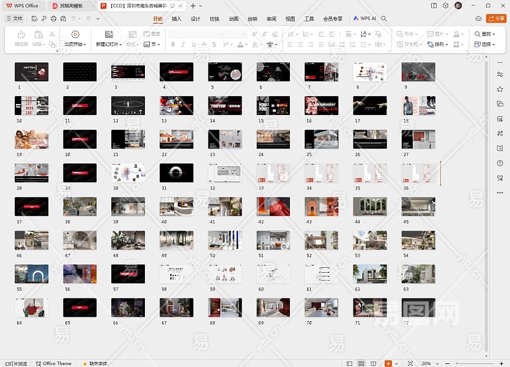Click the star icon in right sidebar
The image size is (510, 367).
click(500, 89)
